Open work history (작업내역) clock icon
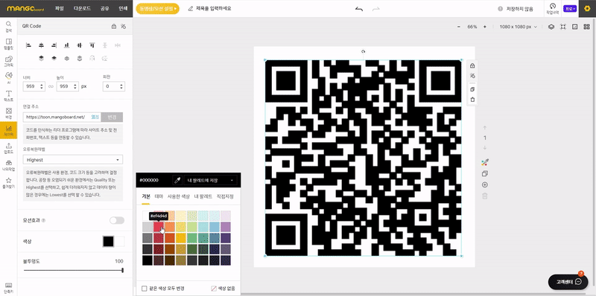Image resolution: width=596 pixels, height=296 pixels. tap(553, 8)
